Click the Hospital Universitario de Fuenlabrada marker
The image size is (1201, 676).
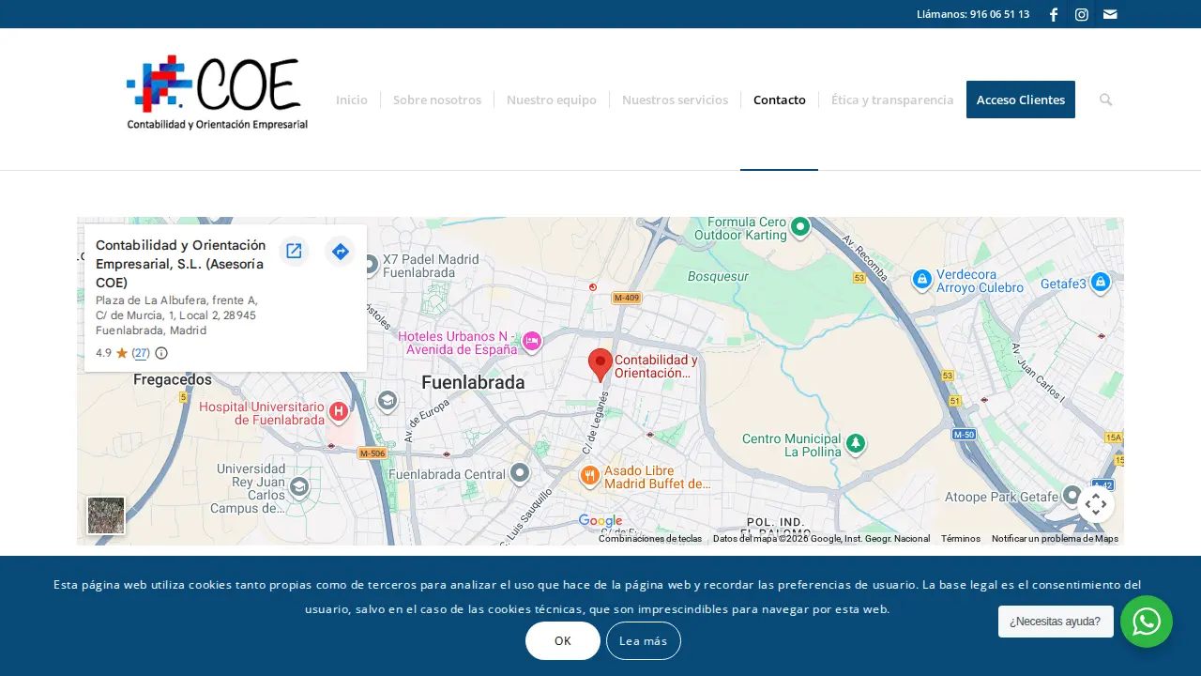point(339,411)
